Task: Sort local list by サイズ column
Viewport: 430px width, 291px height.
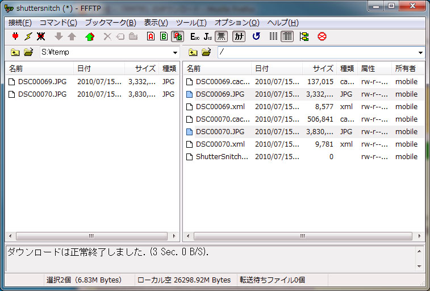Action: 142,69
